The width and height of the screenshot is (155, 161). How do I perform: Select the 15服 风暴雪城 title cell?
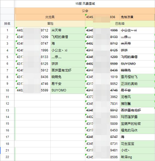[x=85, y=4]
